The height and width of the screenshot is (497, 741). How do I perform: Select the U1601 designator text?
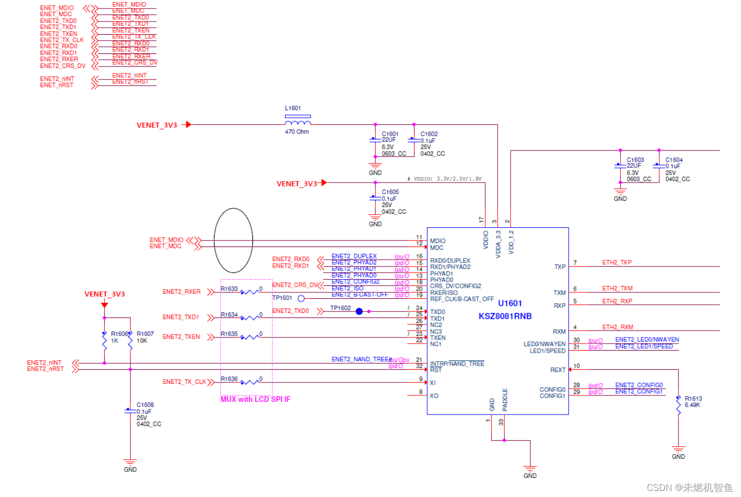click(510, 303)
